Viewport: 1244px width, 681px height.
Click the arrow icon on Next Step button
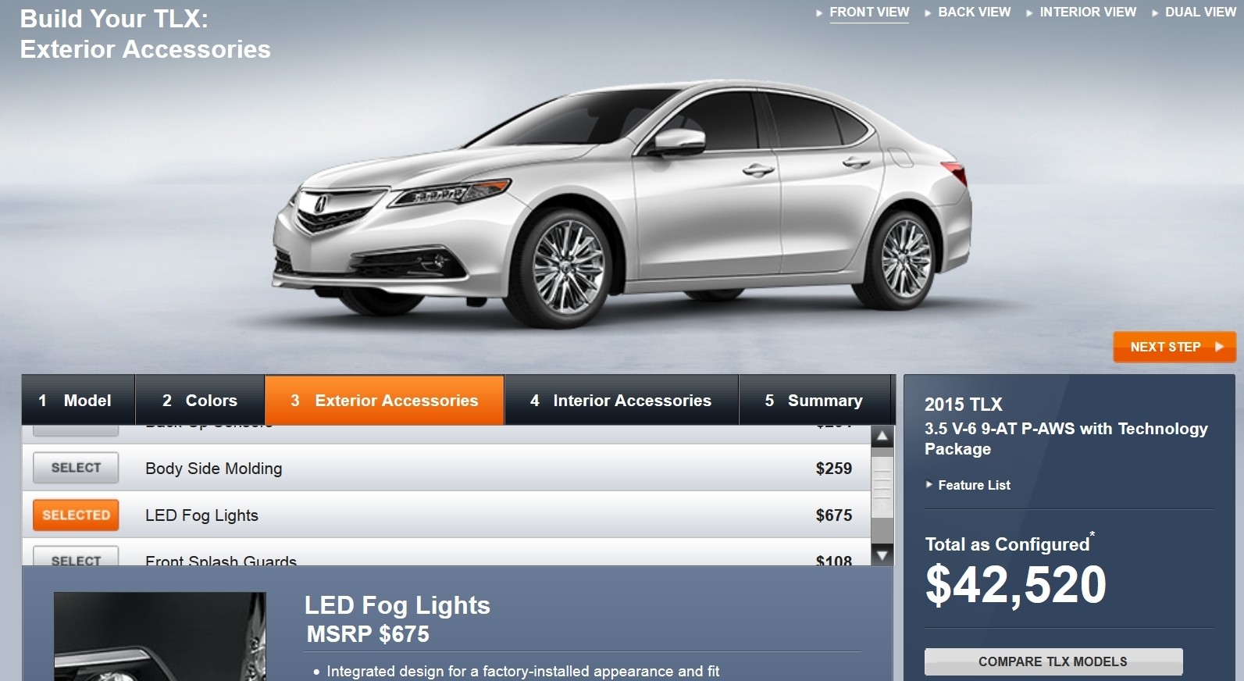1219,347
